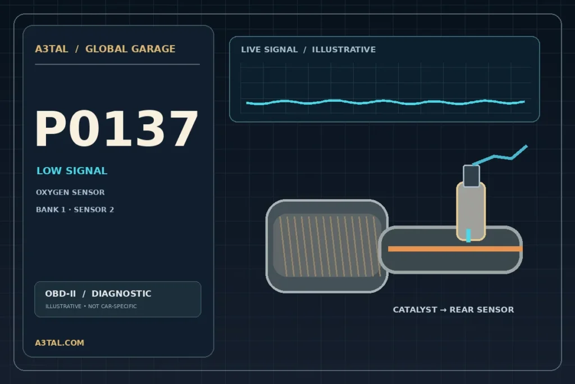Click the A3TAL / GLOBAL GARAGE header
Viewport: 575px width, 384px height.
click(105, 49)
